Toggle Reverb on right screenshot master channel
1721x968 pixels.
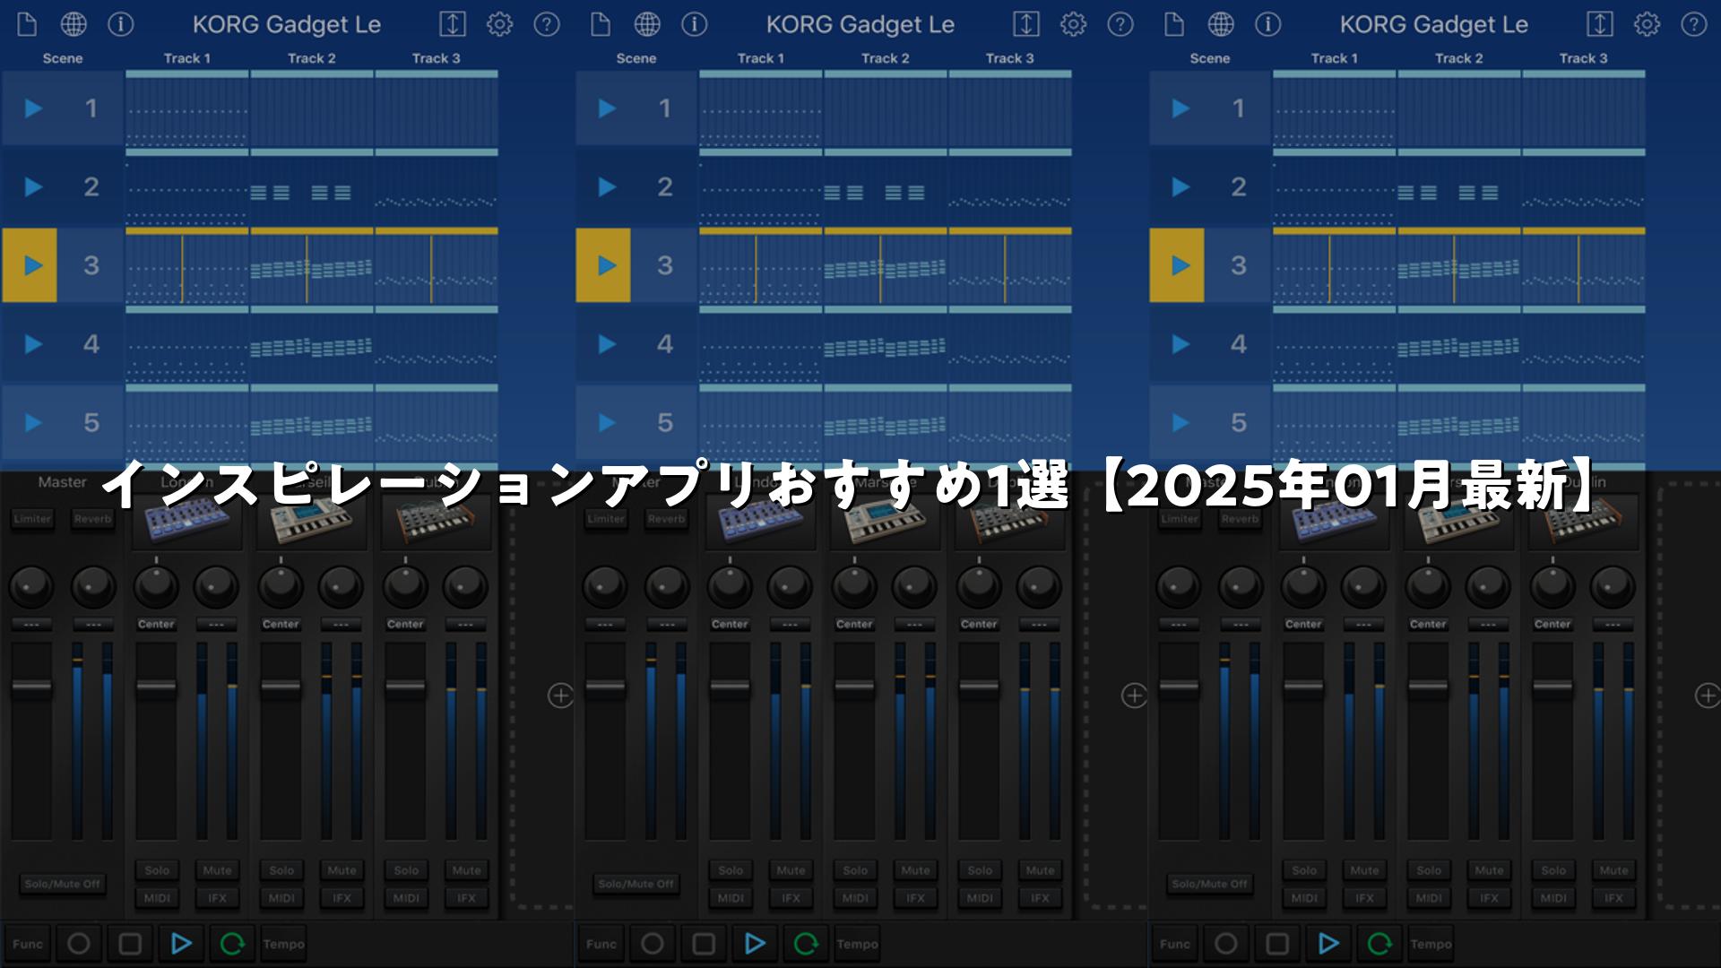[x=1241, y=519]
